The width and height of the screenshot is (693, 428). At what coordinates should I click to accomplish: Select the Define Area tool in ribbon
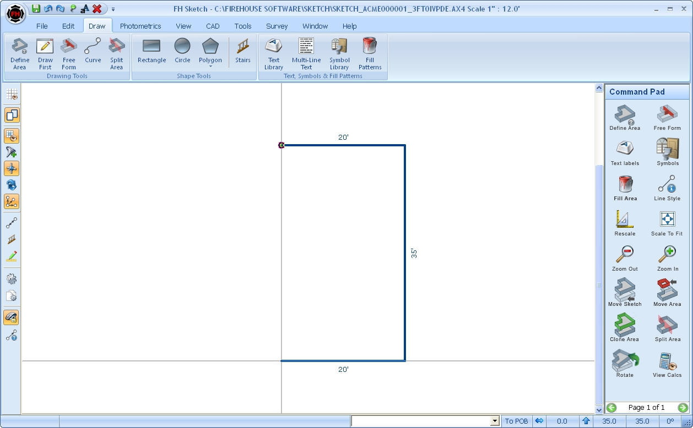(x=20, y=54)
